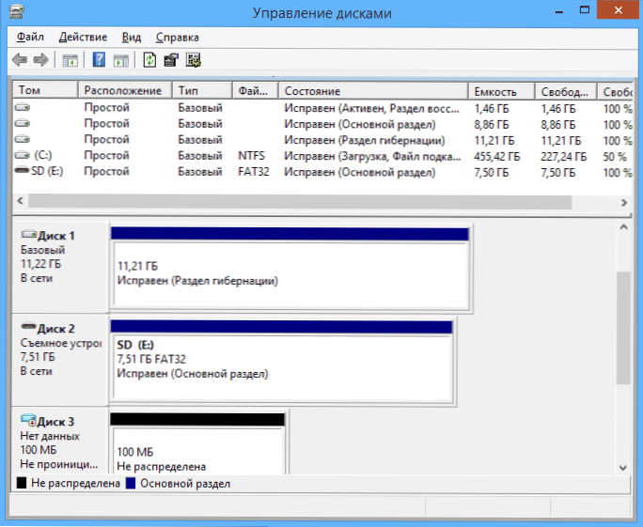643x527 pixels.
Task: Click the left arrow of horizontal scrollbar
Action: point(20,201)
